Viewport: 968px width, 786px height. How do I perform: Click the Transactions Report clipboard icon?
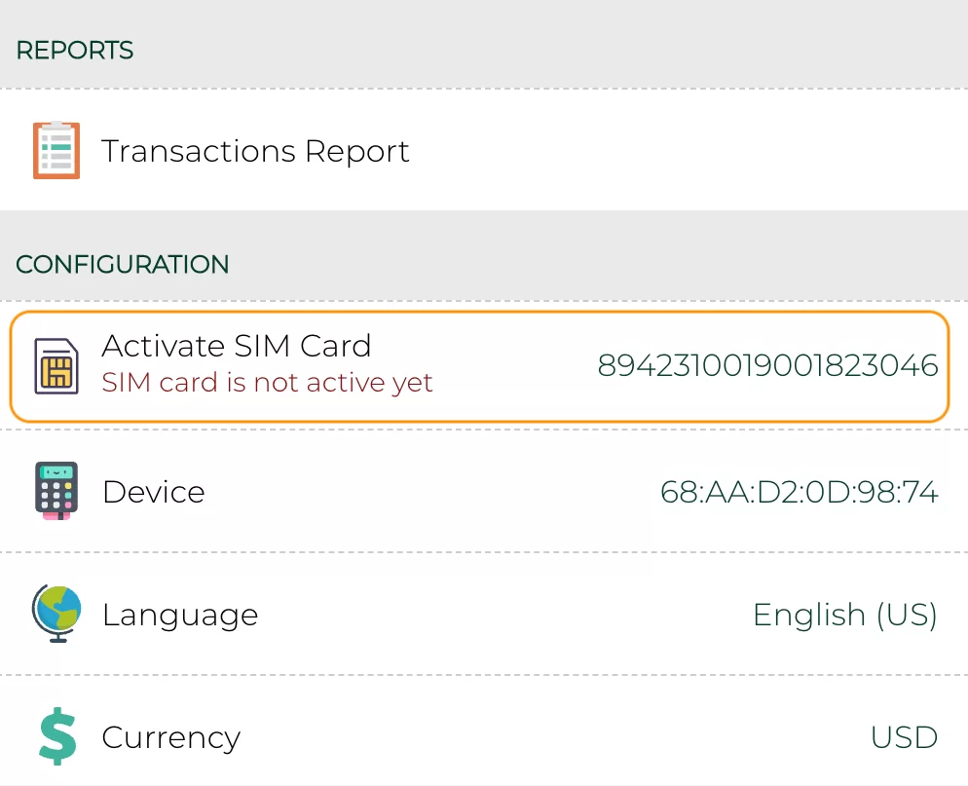tap(56, 151)
